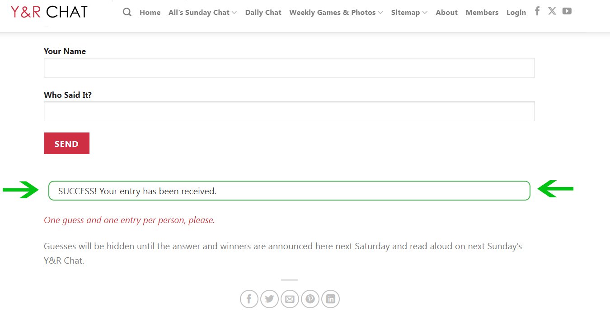Go to the Home menu item
The height and width of the screenshot is (315, 610).
(x=150, y=13)
